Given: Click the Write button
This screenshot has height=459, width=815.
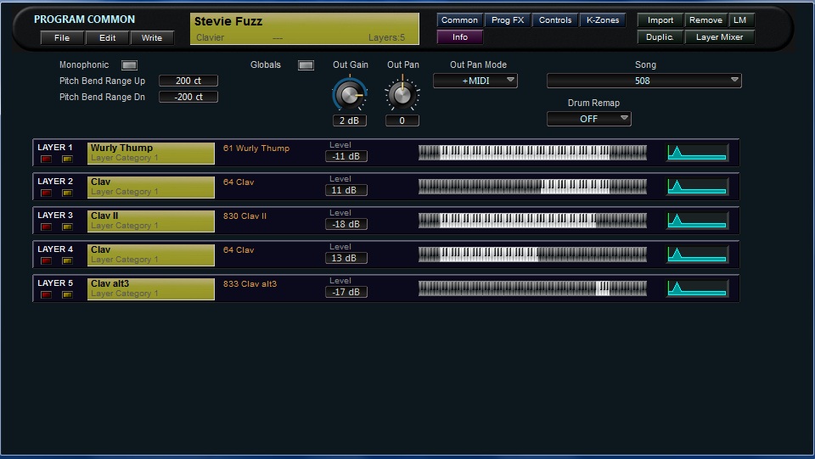Looking at the screenshot, I should pos(152,38).
